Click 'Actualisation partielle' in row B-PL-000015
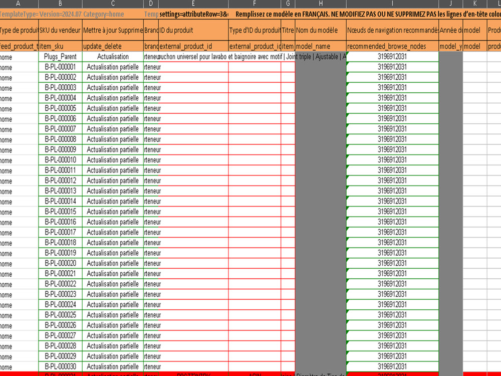This screenshot has height=376, width=501. (x=113, y=212)
